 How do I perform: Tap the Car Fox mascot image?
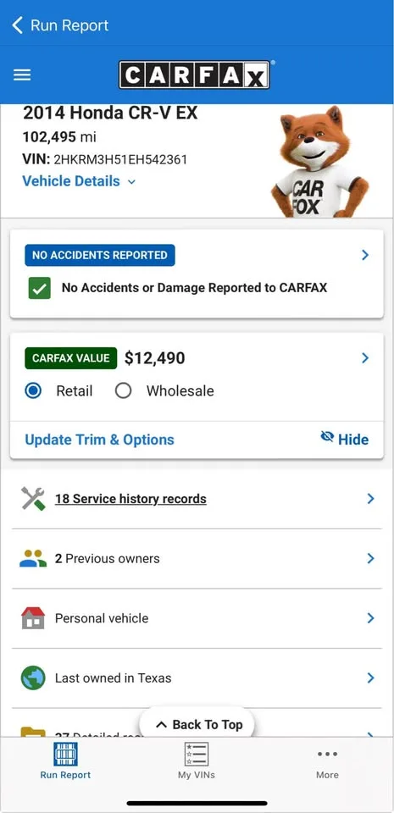(x=319, y=161)
